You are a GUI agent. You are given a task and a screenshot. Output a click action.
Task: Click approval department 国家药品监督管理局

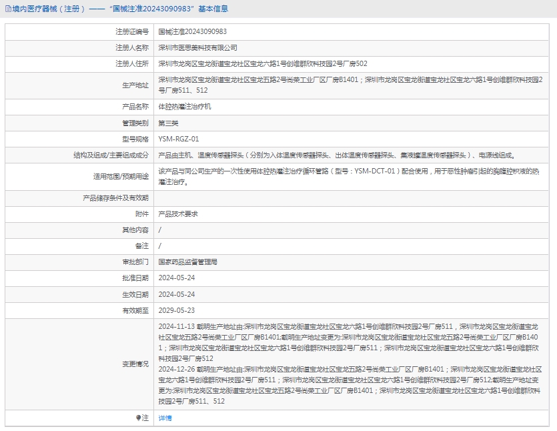[187, 262]
